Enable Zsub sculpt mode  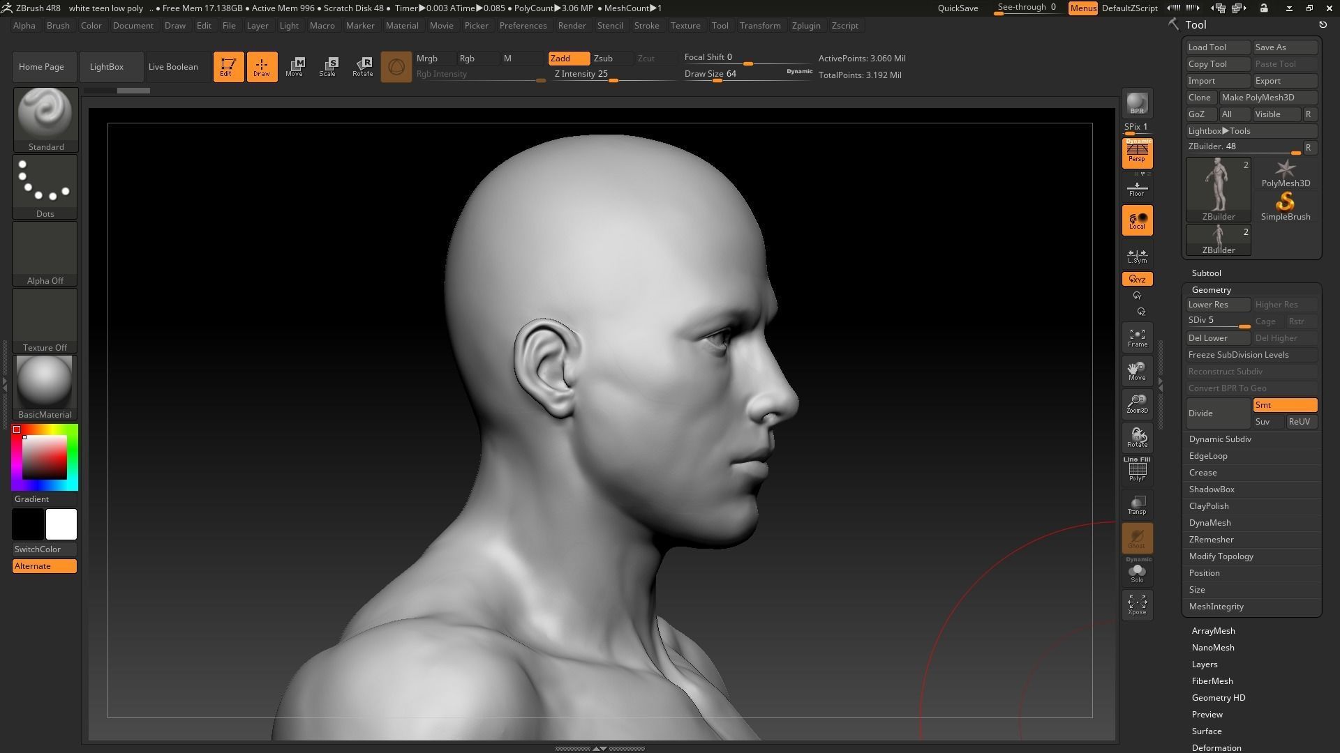point(611,59)
